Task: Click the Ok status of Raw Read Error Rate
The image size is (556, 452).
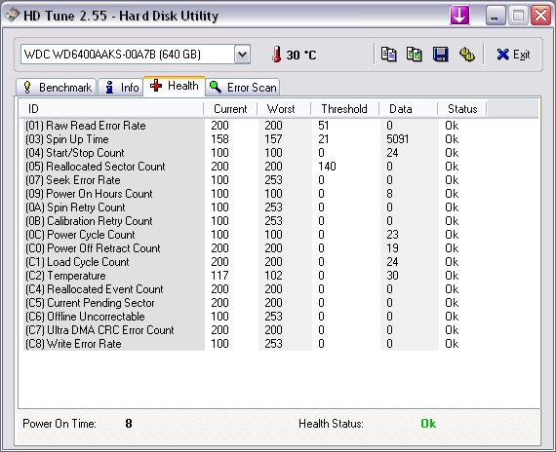Action: [452, 126]
